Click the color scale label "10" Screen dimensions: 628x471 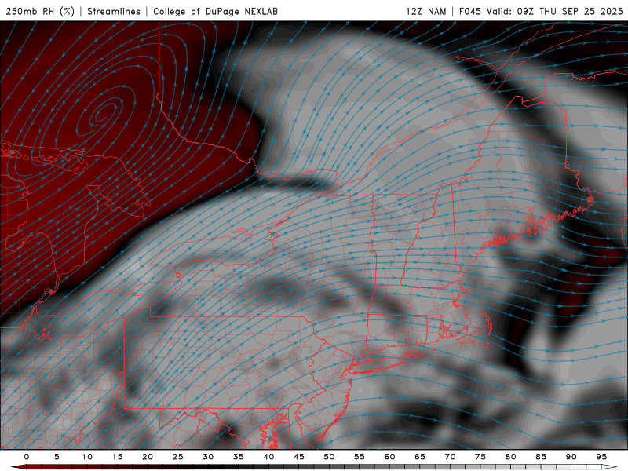point(87,457)
